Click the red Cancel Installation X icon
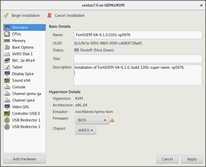This screenshot has height=167, width=206. click(x=49, y=16)
